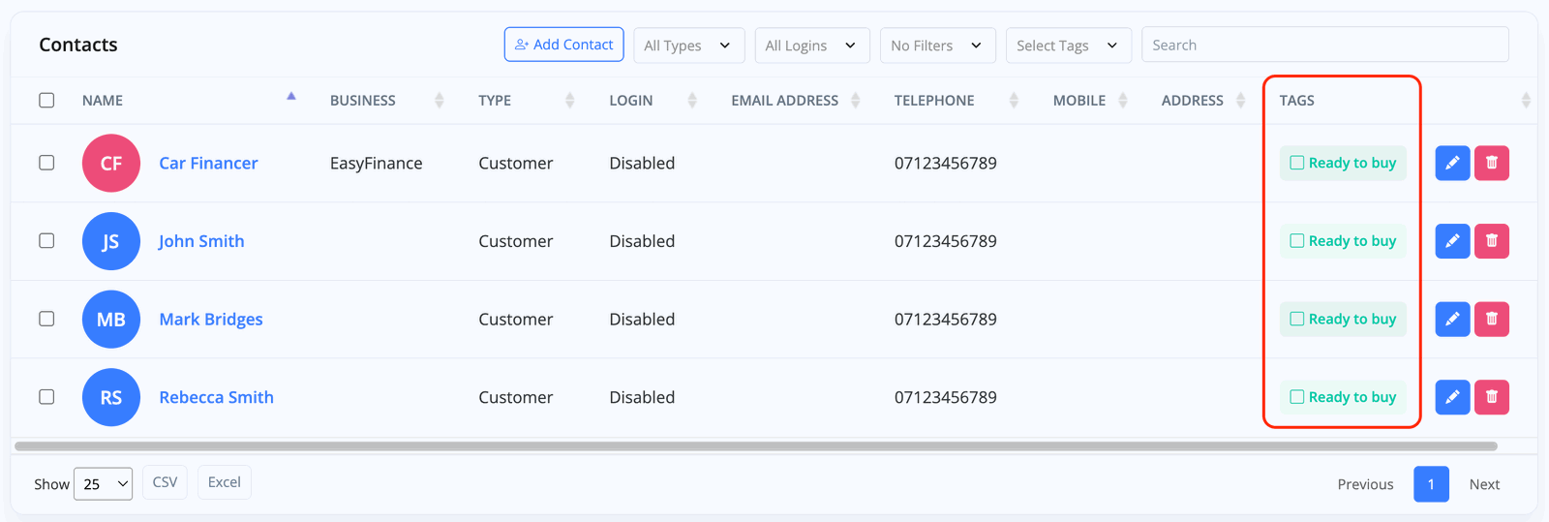Expand the All Logins filter dropdown
This screenshot has height=522, width=1549.
811,46
